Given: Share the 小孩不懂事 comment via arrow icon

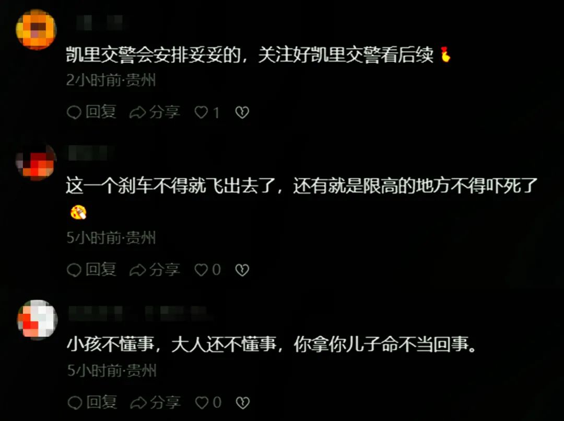Looking at the screenshot, I should pyautogui.click(x=138, y=403).
